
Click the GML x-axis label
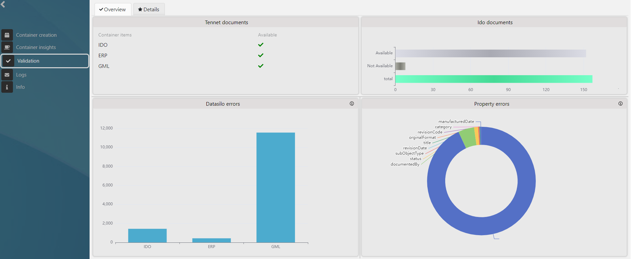pyautogui.click(x=276, y=247)
